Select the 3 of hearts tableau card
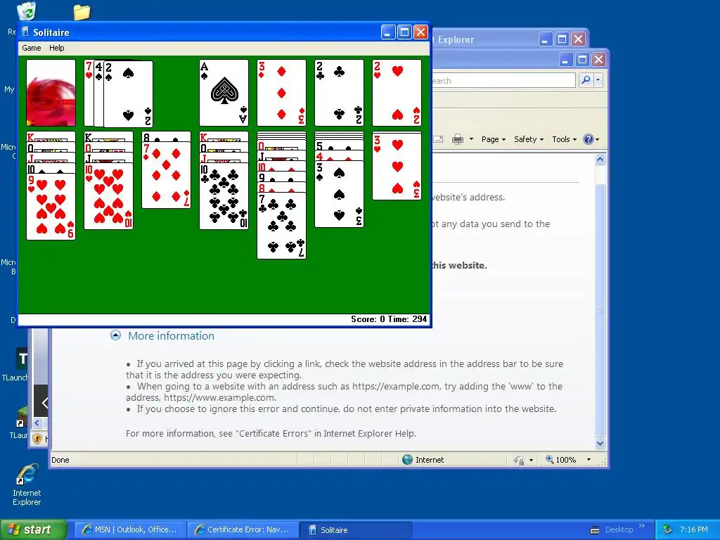The image size is (720, 540). click(x=397, y=166)
